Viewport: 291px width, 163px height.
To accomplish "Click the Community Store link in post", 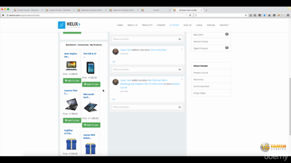I will coord(158,50).
